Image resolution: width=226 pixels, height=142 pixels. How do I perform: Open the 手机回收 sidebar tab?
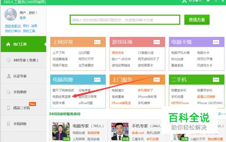24,124
